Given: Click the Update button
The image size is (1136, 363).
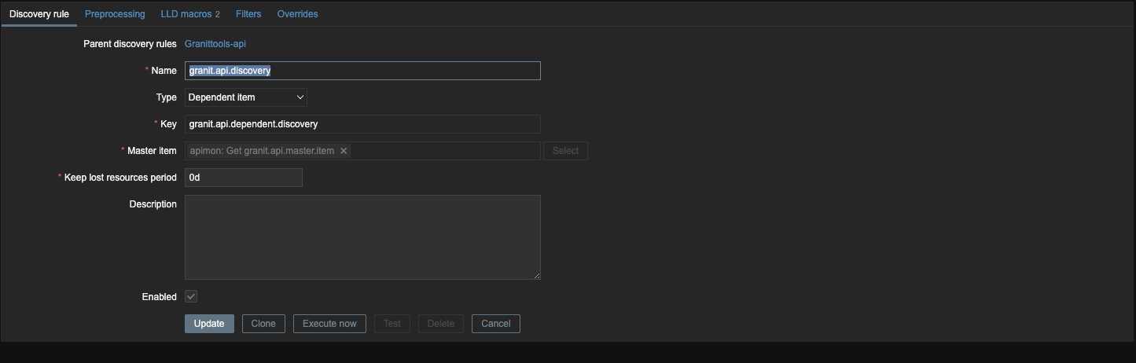Looking at the screenshot, I should pos(209,324).
